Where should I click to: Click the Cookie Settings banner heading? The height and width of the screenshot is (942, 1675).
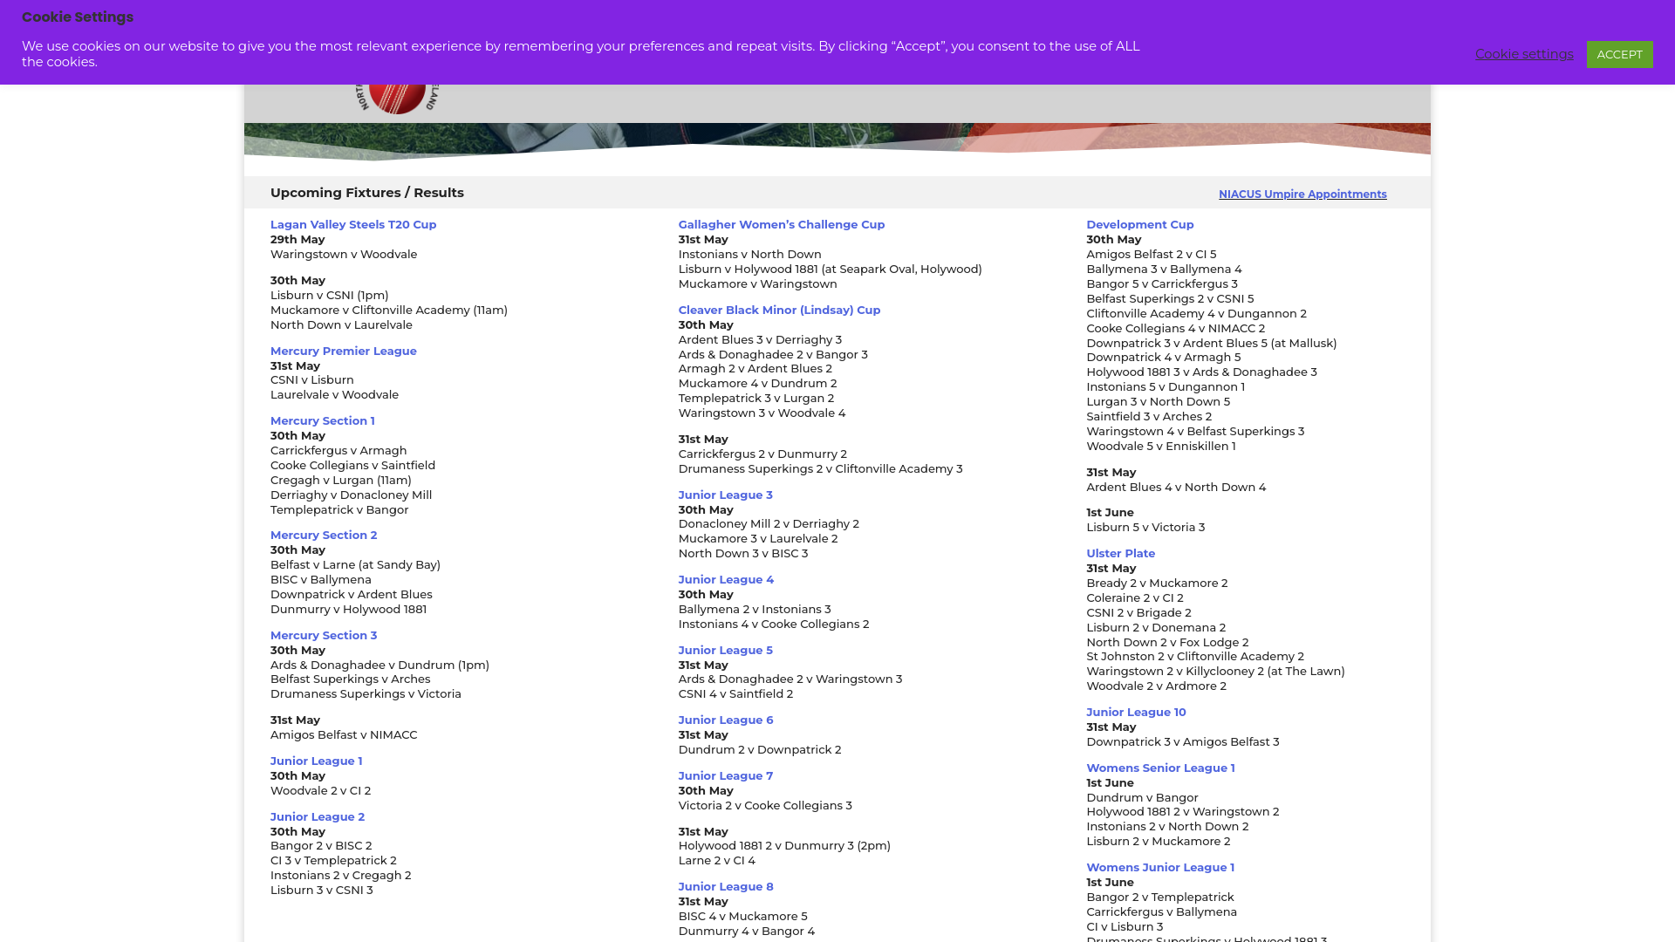78,17
